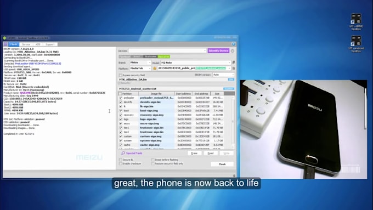Click the hash icon next to Model
This screenshot has height=210, width=373.
tap(234, 63)
